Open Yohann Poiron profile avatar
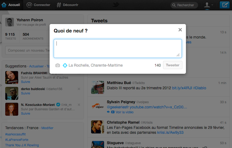This screenshot has height=148, width=232. click(10, 22)
